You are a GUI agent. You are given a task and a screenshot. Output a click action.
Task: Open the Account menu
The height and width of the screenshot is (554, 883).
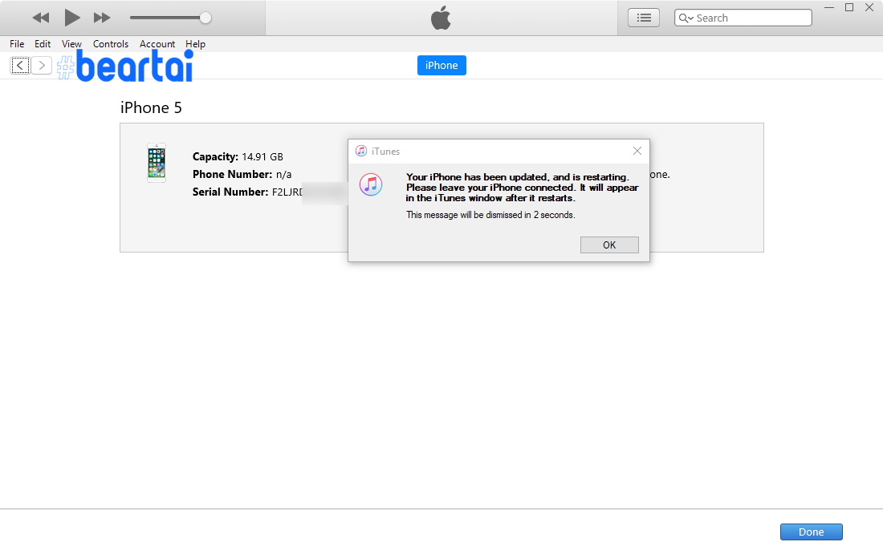[157, 44]
